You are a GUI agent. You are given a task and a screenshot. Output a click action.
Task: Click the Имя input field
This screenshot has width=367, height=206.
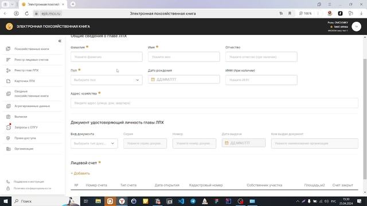pos(183,57)
